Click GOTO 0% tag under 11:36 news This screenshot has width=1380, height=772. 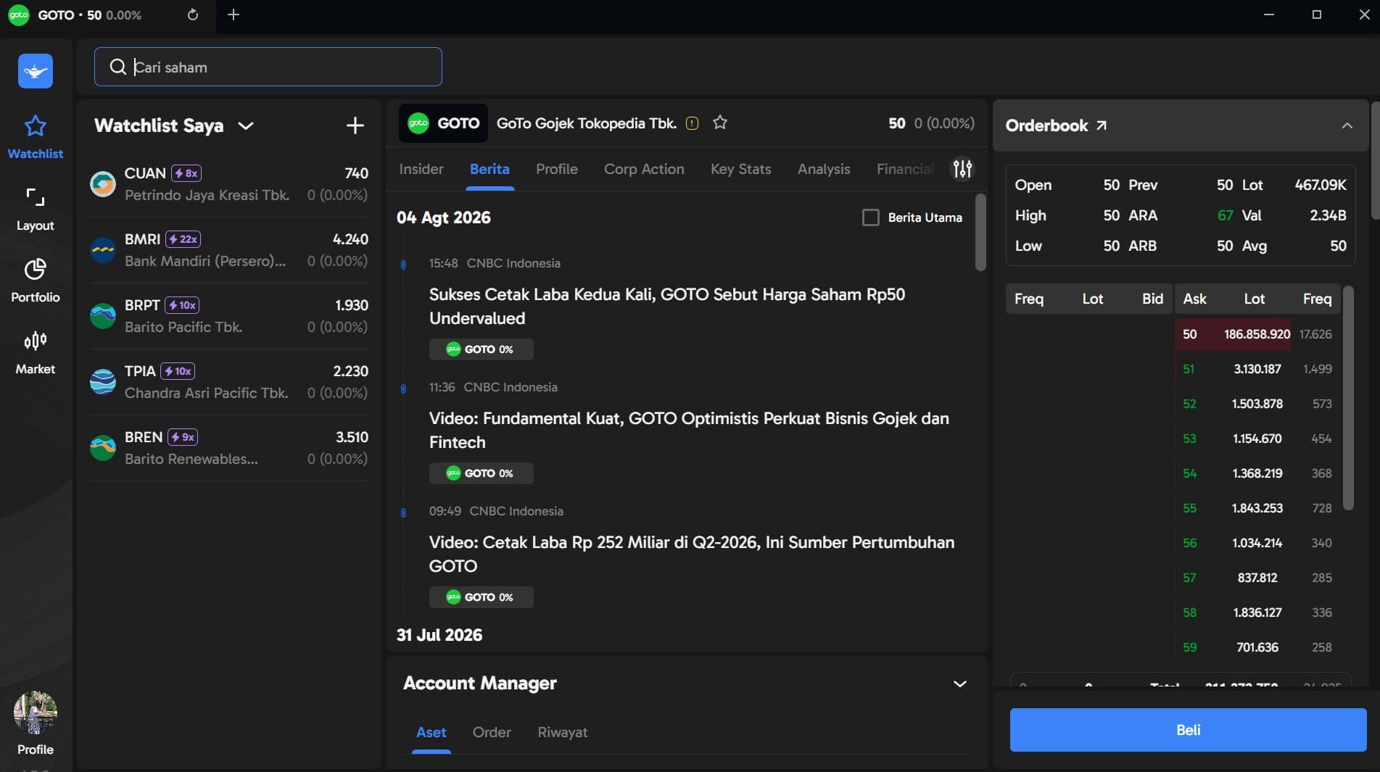(481, 473)
